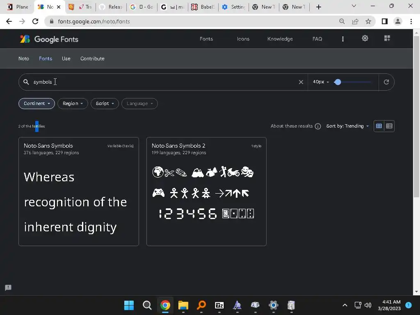This screenshot has width=420, height=315.
Task: Open File Explorer from the taskbar
Action: [183, 305]
